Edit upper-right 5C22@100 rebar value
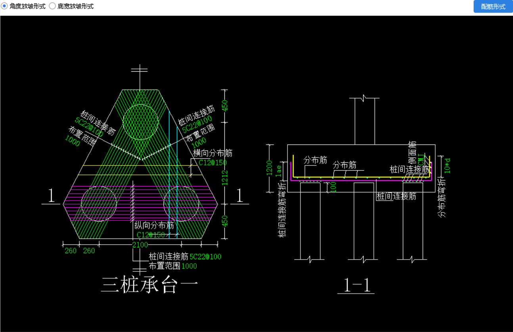 pyautogui.click(x=197, y=123)
